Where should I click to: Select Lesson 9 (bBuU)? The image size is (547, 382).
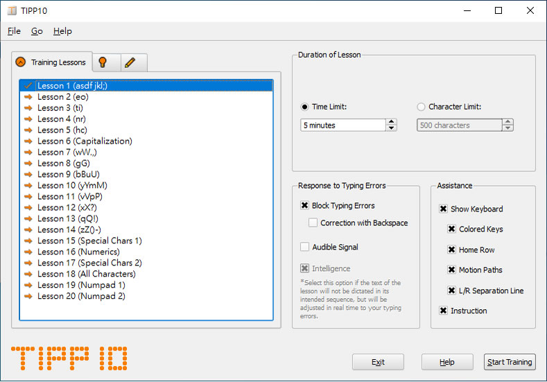click(x=146, y=175)
